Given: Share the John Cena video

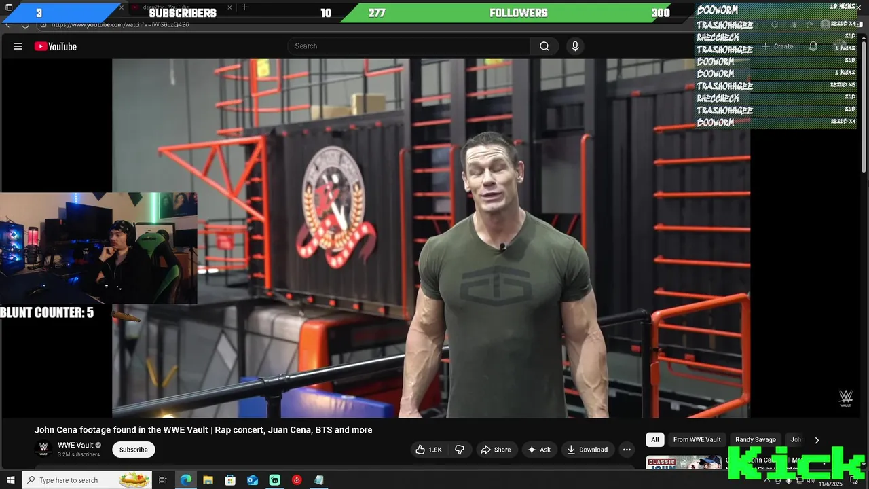Looking at the screenshot, I should coord(496,450).
